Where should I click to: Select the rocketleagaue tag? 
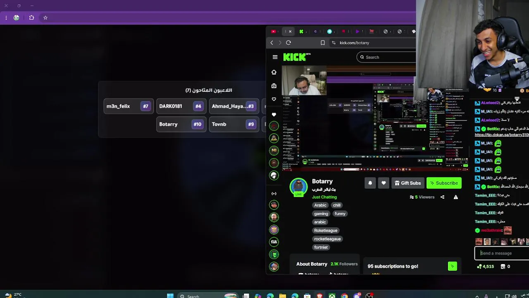pos(327,239)
